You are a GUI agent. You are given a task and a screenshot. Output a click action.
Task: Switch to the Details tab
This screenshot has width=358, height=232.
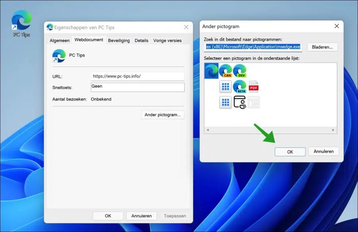pos(141,41)
